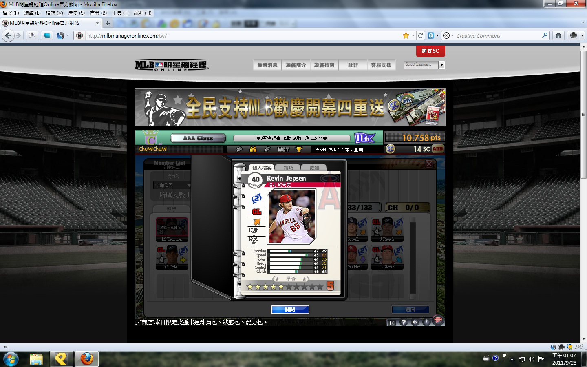
Task: Open the 工具 (T) menu
Action: tap(120, 13)
